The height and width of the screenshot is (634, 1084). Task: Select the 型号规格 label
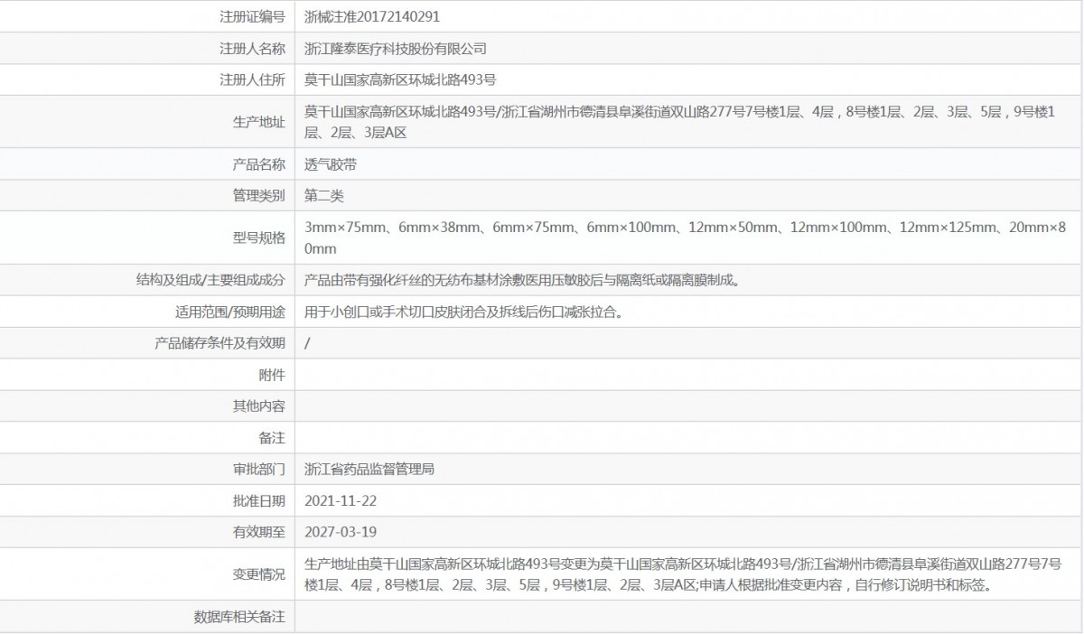click(258, 238)
